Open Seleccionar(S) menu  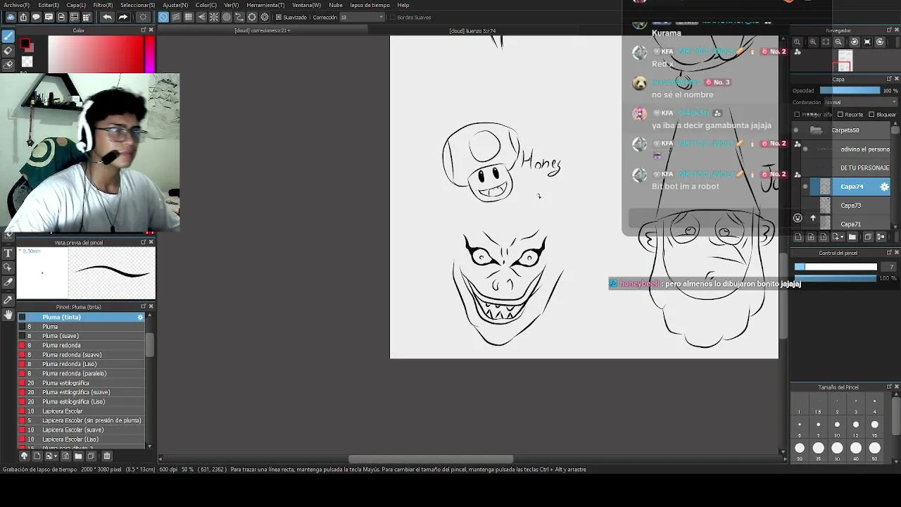click(137, 5)
